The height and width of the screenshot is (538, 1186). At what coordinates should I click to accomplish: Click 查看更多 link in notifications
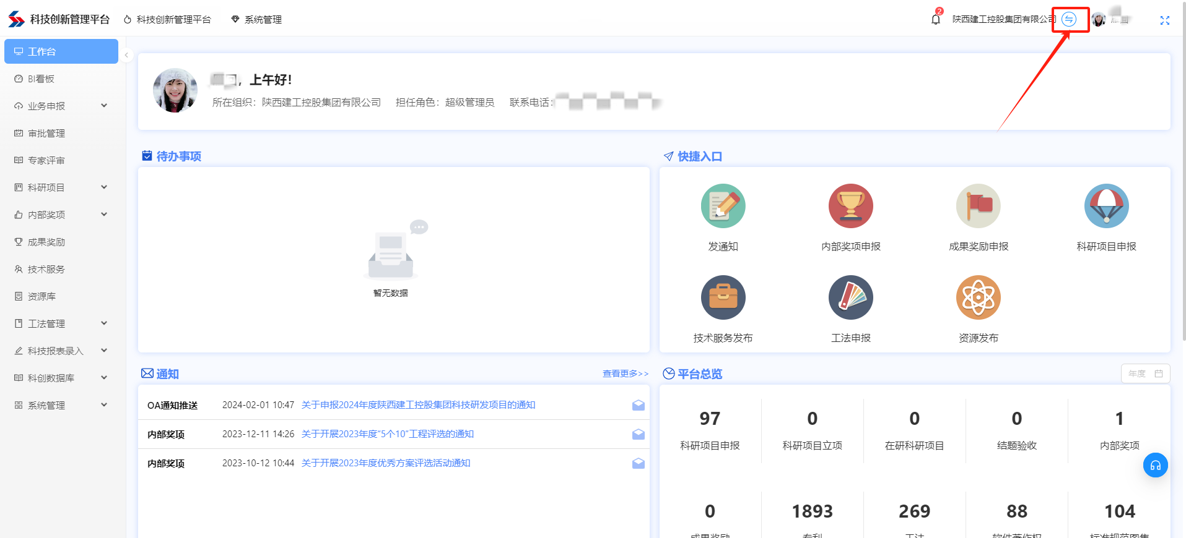click(625, 374)
